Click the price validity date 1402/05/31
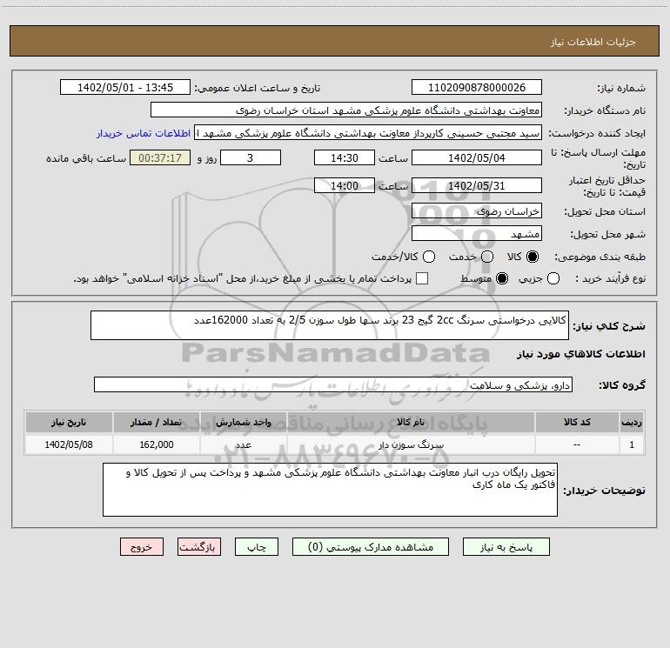670x648 pixels. tap(477, 185)
